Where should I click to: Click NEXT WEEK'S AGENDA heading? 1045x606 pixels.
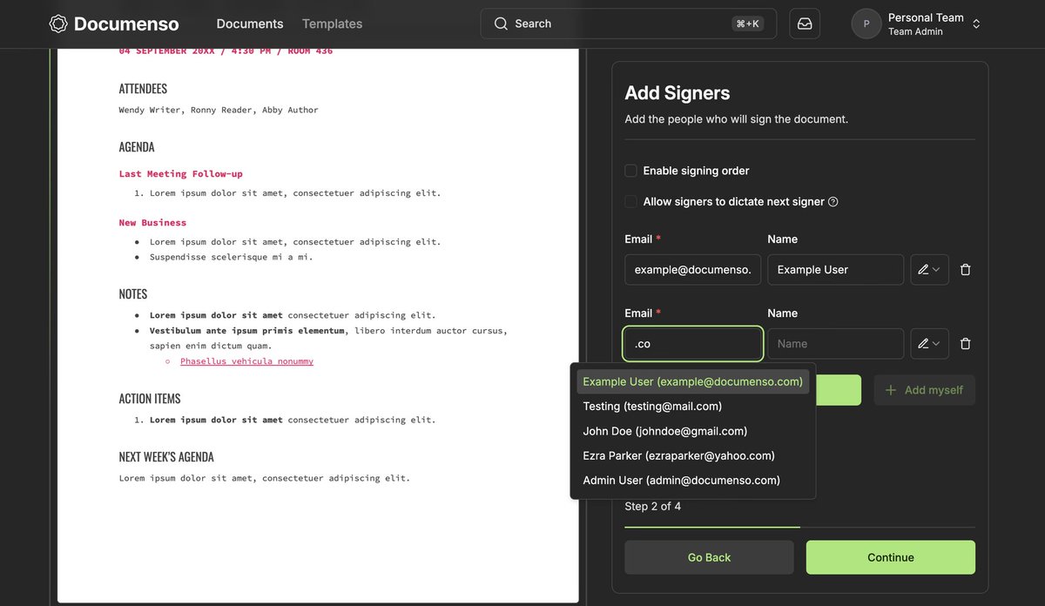point(166,457)
